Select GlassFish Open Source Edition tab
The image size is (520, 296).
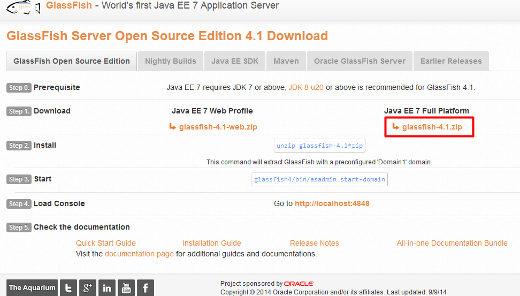pyautogui.click(x=72, y=61)
